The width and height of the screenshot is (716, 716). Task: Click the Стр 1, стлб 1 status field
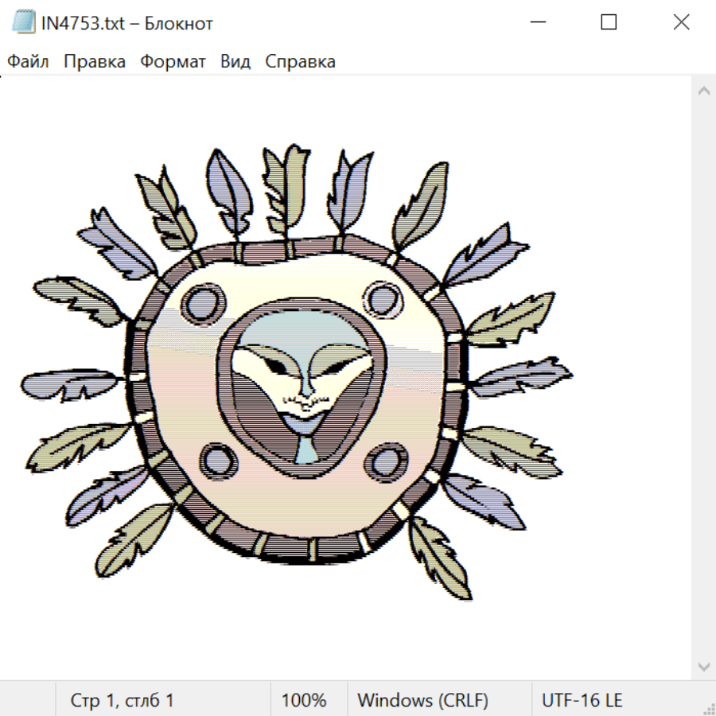pos(123,701)
